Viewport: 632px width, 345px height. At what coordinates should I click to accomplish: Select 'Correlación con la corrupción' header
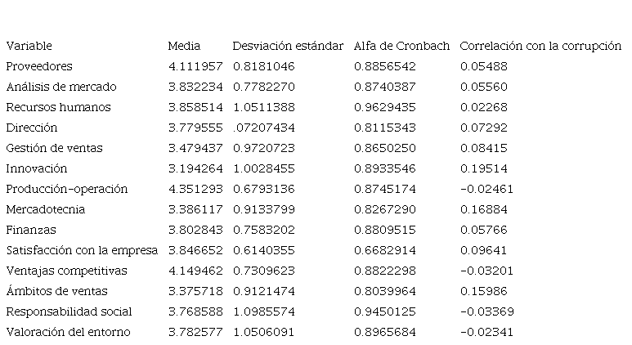[540, 46]
